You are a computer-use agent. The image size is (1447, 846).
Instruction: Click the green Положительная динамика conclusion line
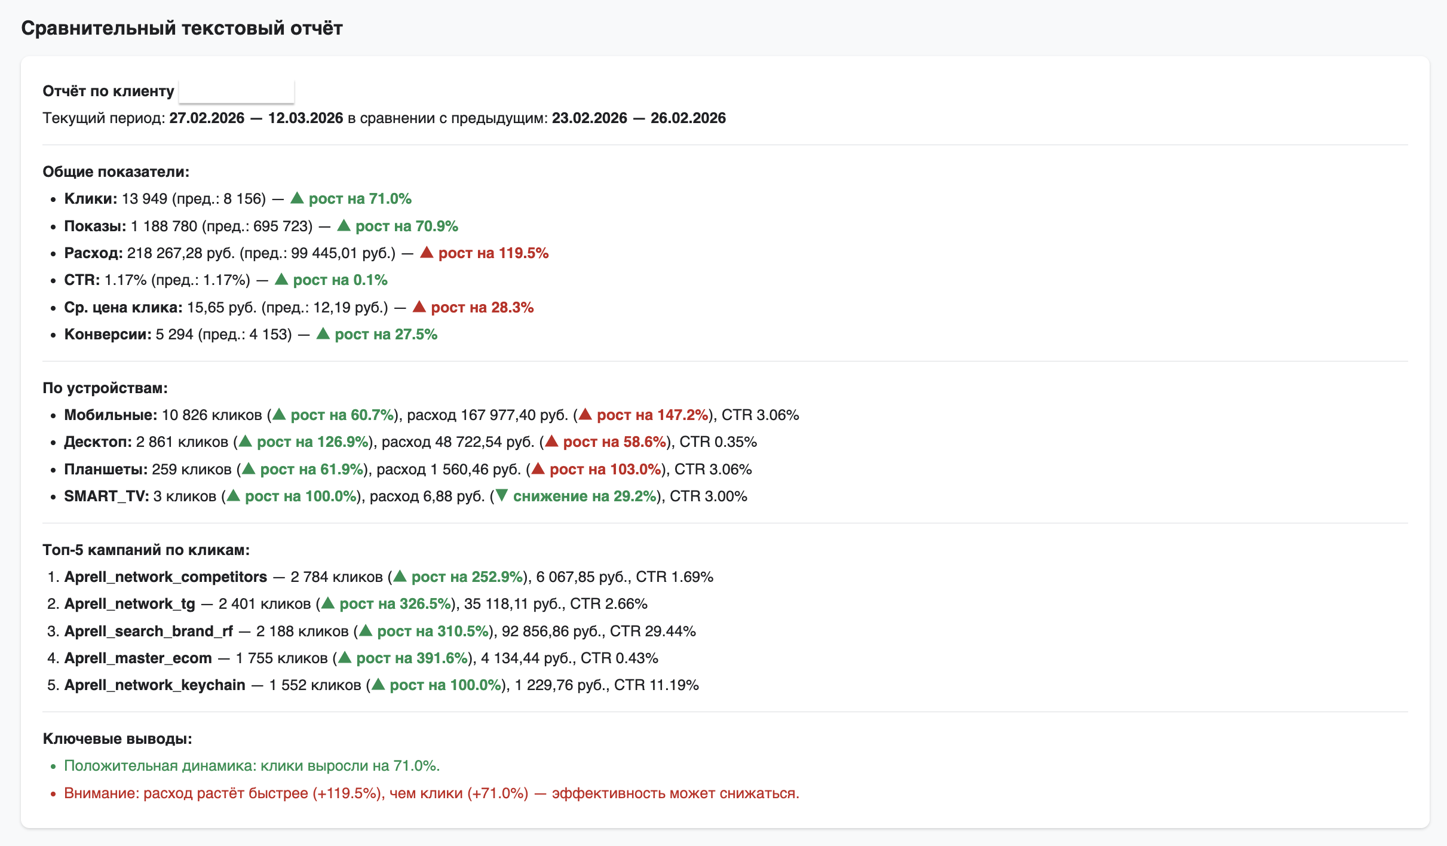[252, 765]
